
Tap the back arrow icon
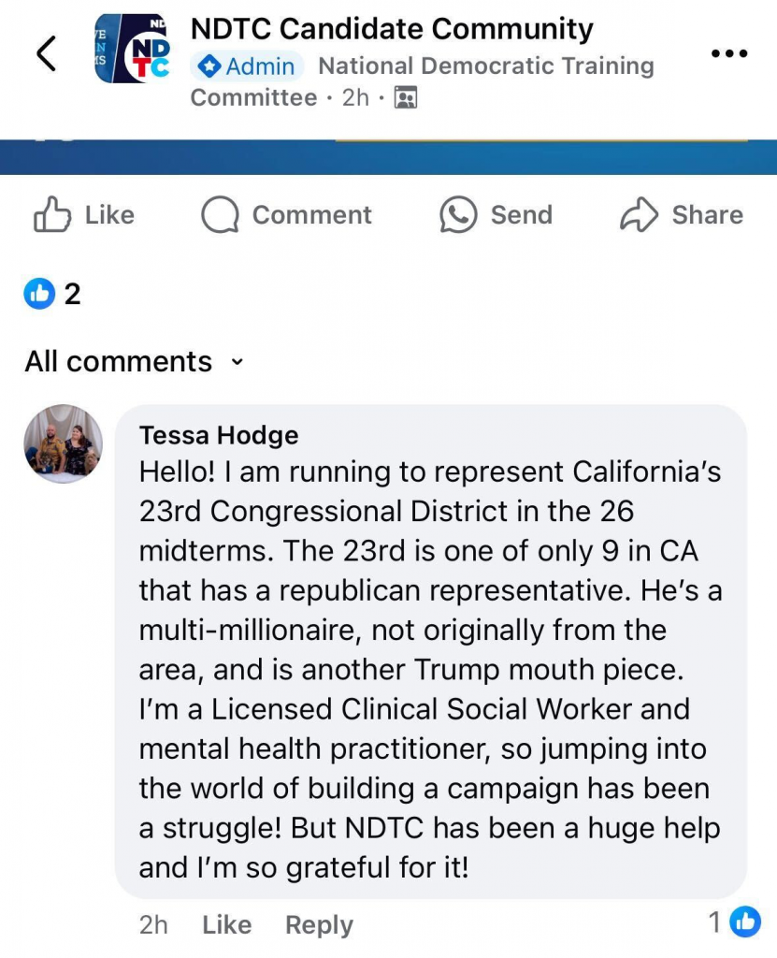coord(47,53)
